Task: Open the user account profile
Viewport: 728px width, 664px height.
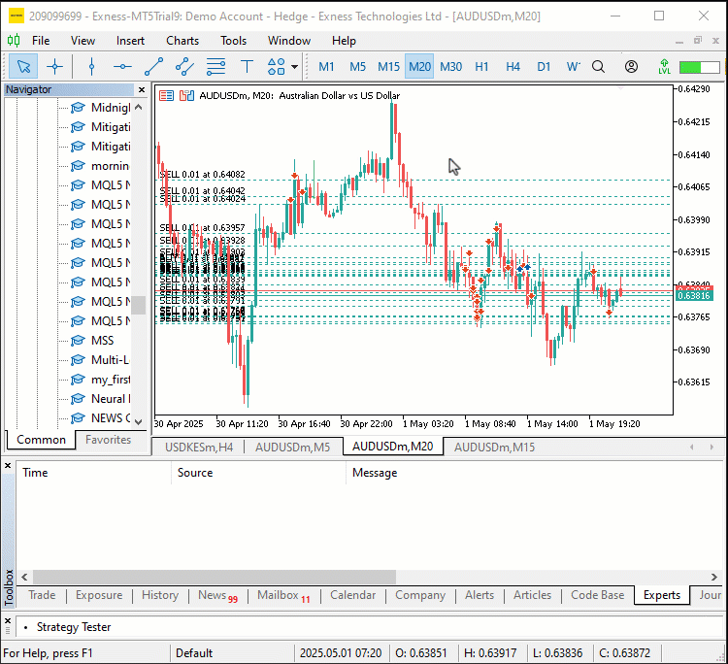Action: [631, 67]
